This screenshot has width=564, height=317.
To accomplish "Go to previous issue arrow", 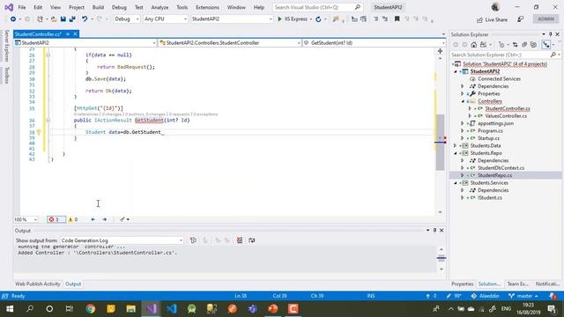I will coord(93,219).
